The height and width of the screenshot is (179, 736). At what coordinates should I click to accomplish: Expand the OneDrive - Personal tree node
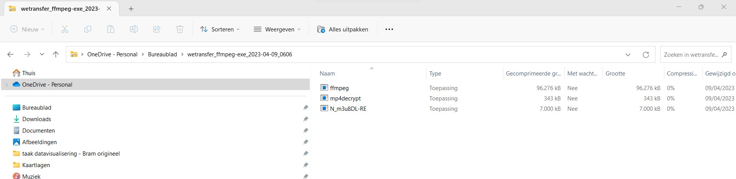[7, 85]
